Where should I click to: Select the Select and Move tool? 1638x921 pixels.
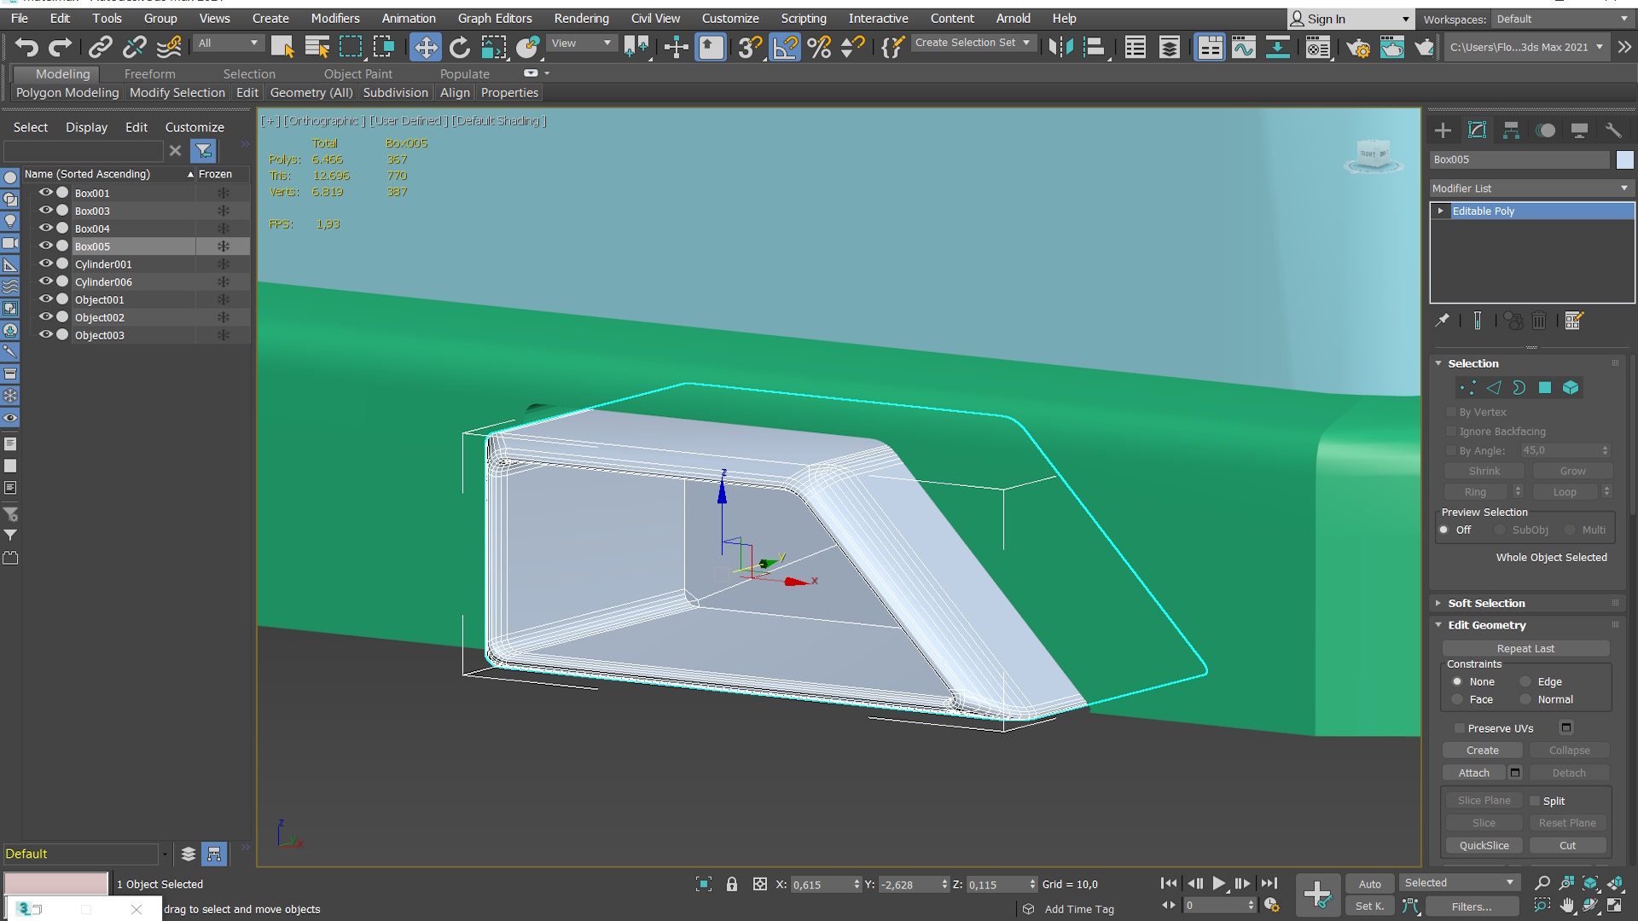[425, 47]
